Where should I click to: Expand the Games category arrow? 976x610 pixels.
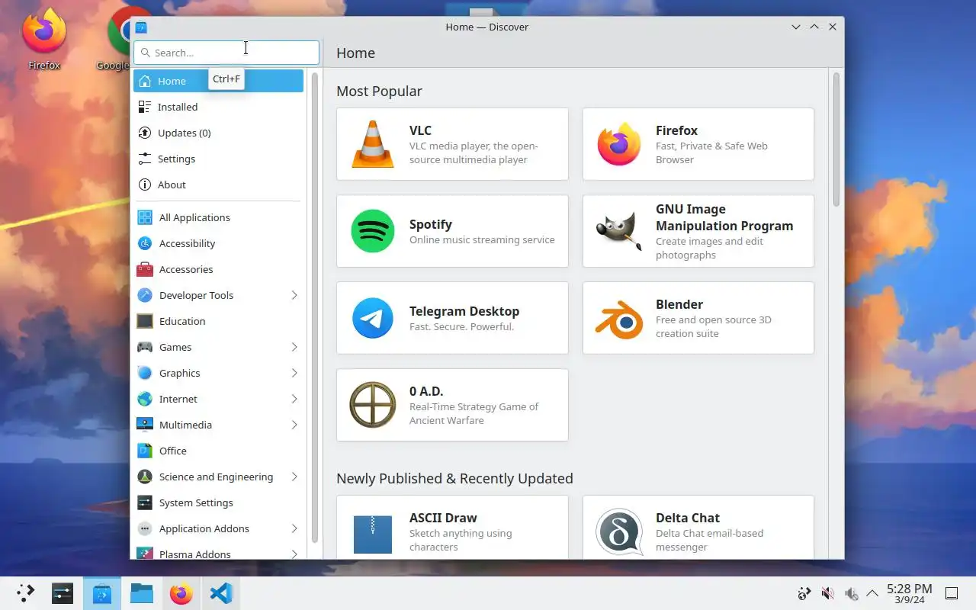pyautogui.click(x=294, y=347)
